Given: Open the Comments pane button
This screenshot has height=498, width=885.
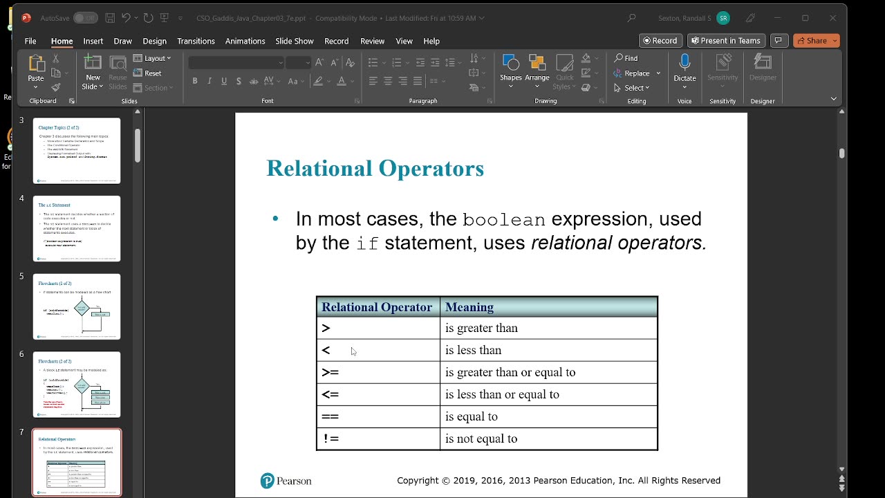Looking at the screenshot, I should pyautogui.click(x=779, y=41).
